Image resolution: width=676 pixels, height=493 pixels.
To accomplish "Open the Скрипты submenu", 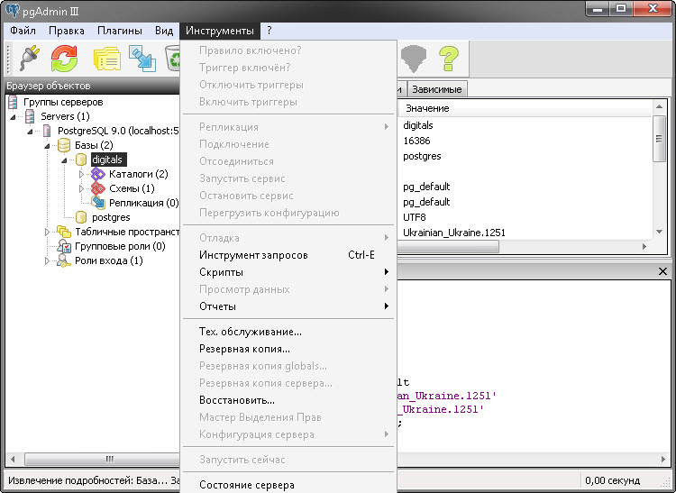I will [x=288, y=272].
